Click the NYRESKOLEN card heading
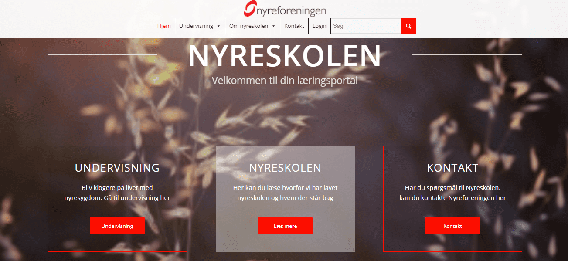 click(x=285, y=168)
